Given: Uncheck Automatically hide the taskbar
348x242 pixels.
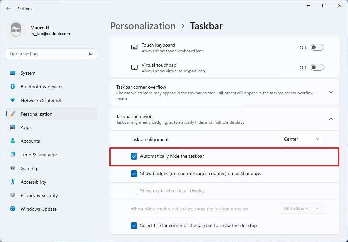Looking at the screenshot, I should point(134,156).
